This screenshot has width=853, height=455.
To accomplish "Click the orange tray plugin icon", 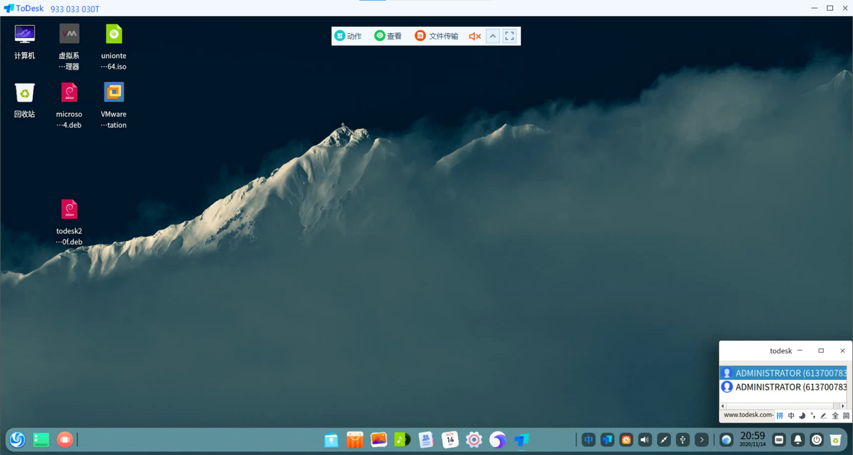I will coord(626,440).
